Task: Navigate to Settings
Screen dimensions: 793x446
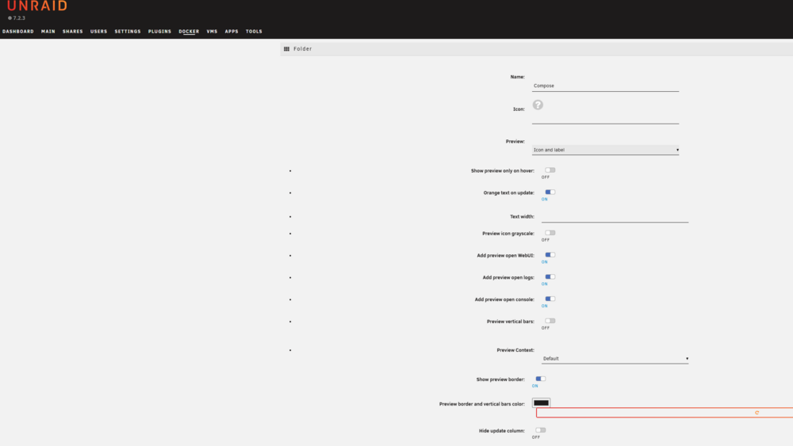Action: click(128, 32)
